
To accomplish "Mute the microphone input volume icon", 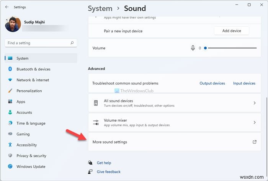I will pos(193,48).
